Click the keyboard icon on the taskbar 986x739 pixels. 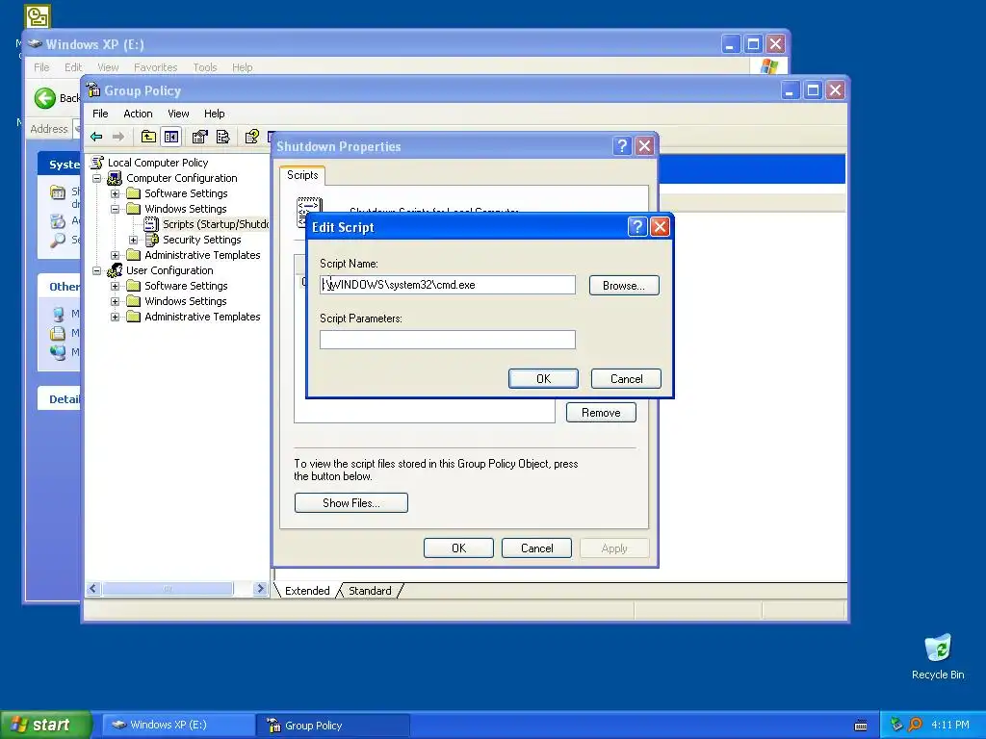pyautogui.click(x=862, y=726)
